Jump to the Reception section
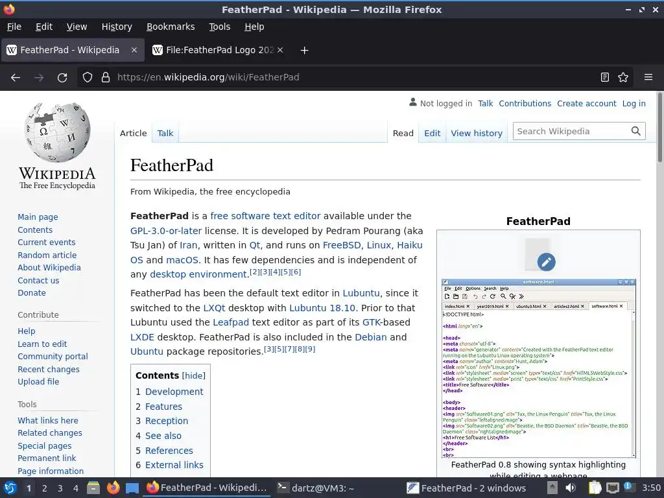This screenshot has height=498, width=664. pos(167,421)
